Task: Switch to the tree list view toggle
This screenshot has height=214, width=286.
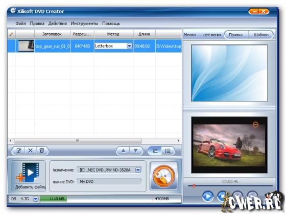Action: [x=155, y=151]
